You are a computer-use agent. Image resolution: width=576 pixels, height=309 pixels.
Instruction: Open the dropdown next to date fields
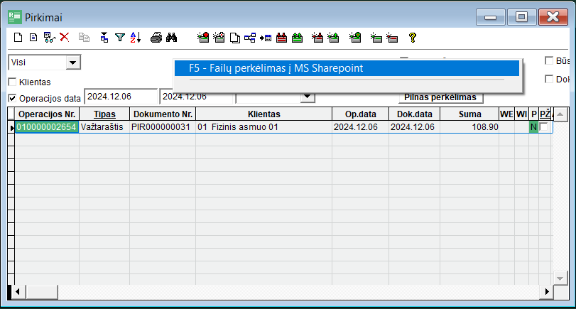coord(307,97)
